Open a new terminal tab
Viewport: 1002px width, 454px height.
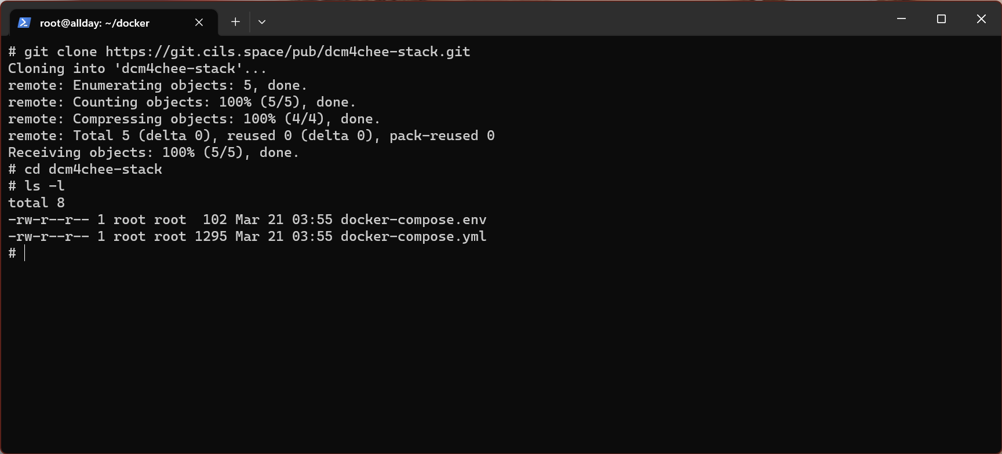click(x=235, y=22)
